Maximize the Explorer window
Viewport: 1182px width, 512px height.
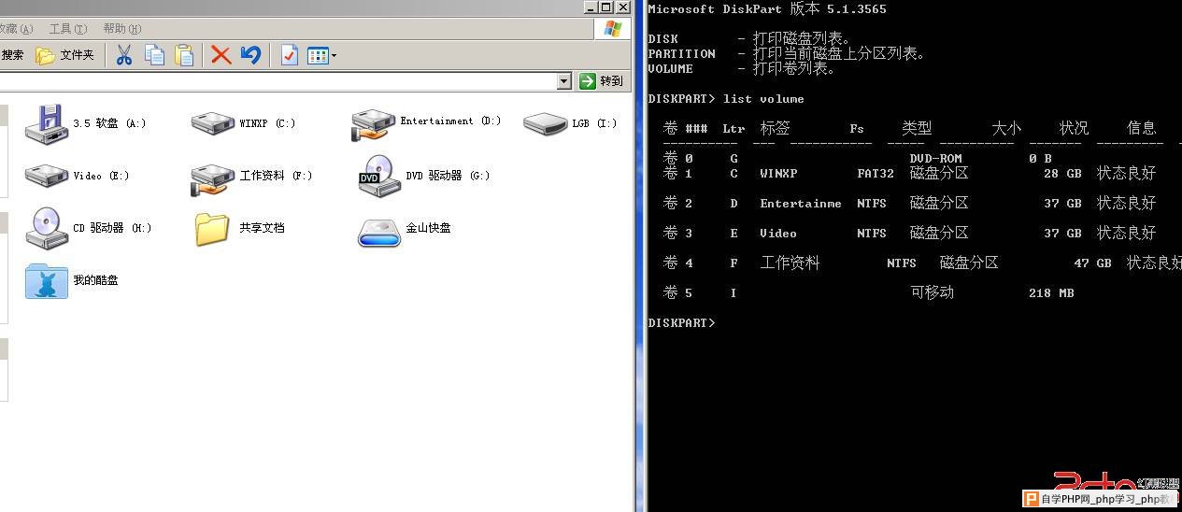(x=606, y=7)
